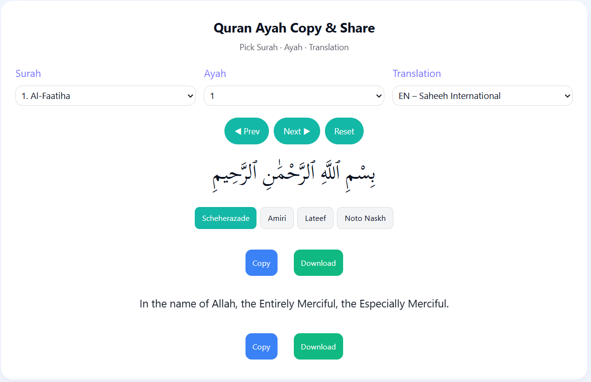Image resolution: width=591 pixels, height=382 pixels.
Task: Change the translation from Saheeh International
Action: click(482, 96)
